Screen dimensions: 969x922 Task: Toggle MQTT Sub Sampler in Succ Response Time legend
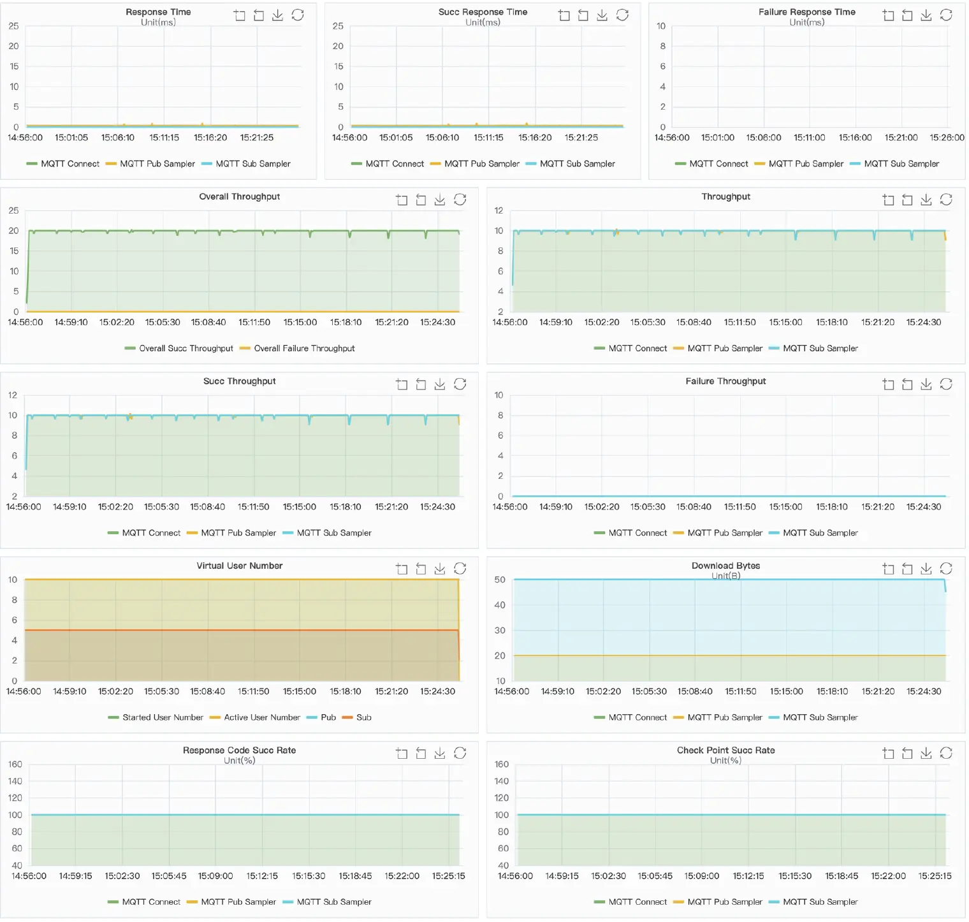click(571, 164)
